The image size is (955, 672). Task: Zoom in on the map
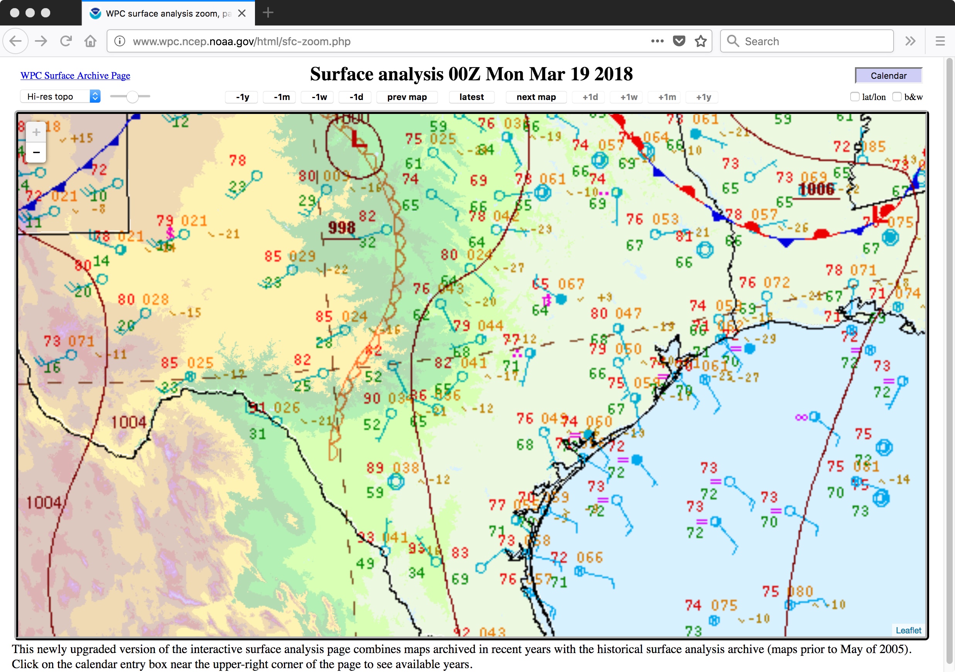tap(36, 132)
